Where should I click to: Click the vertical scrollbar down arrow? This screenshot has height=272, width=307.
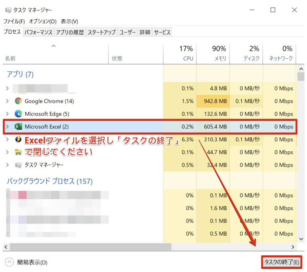click(301, 239)
